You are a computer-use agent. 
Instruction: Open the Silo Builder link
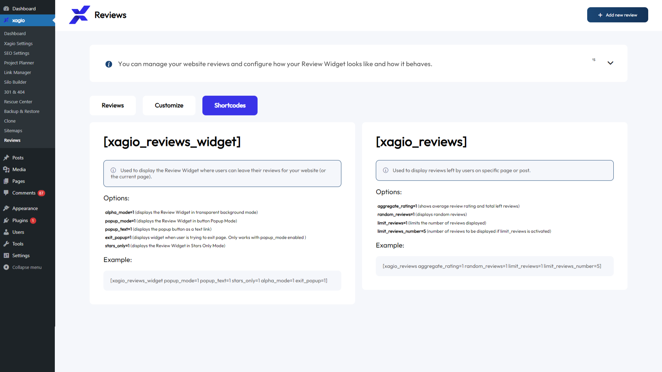[15, 82]
